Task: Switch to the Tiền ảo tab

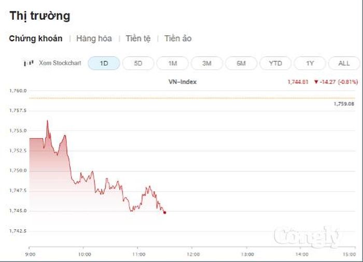Action: [178, 38]
